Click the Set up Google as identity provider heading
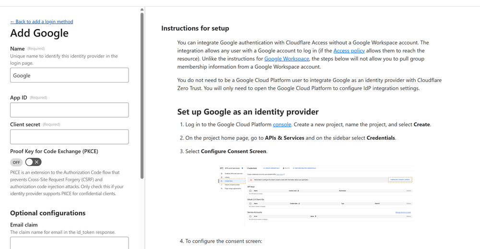The image size is (480, 249). (x=248, y=112)
